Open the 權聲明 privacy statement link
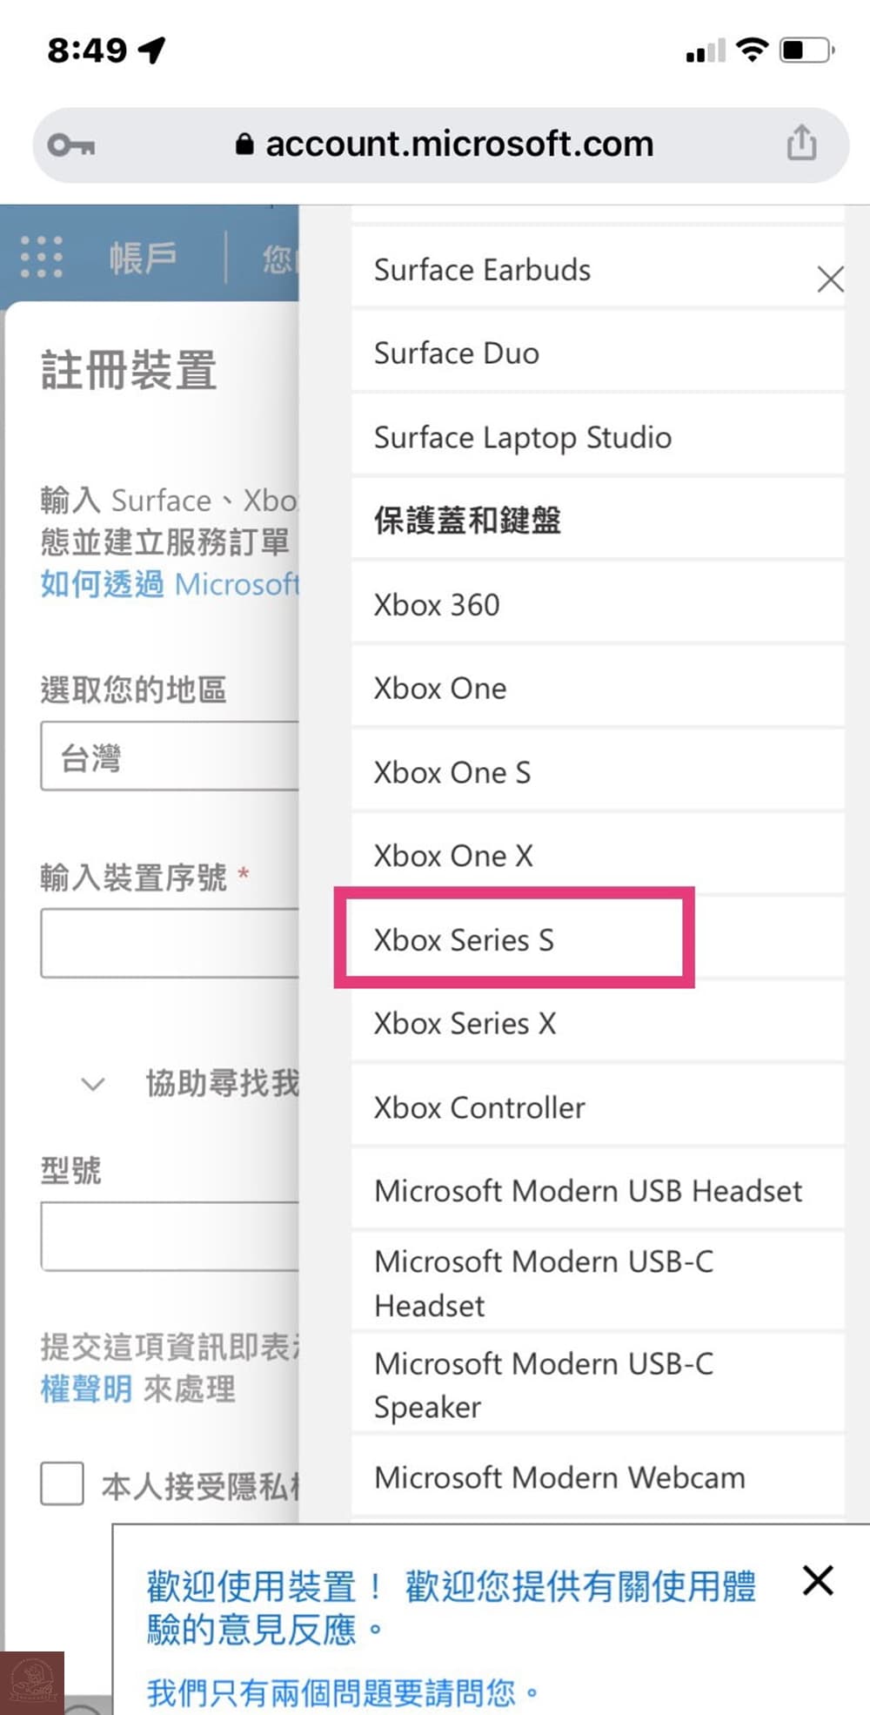 (x=85, y=1389)
